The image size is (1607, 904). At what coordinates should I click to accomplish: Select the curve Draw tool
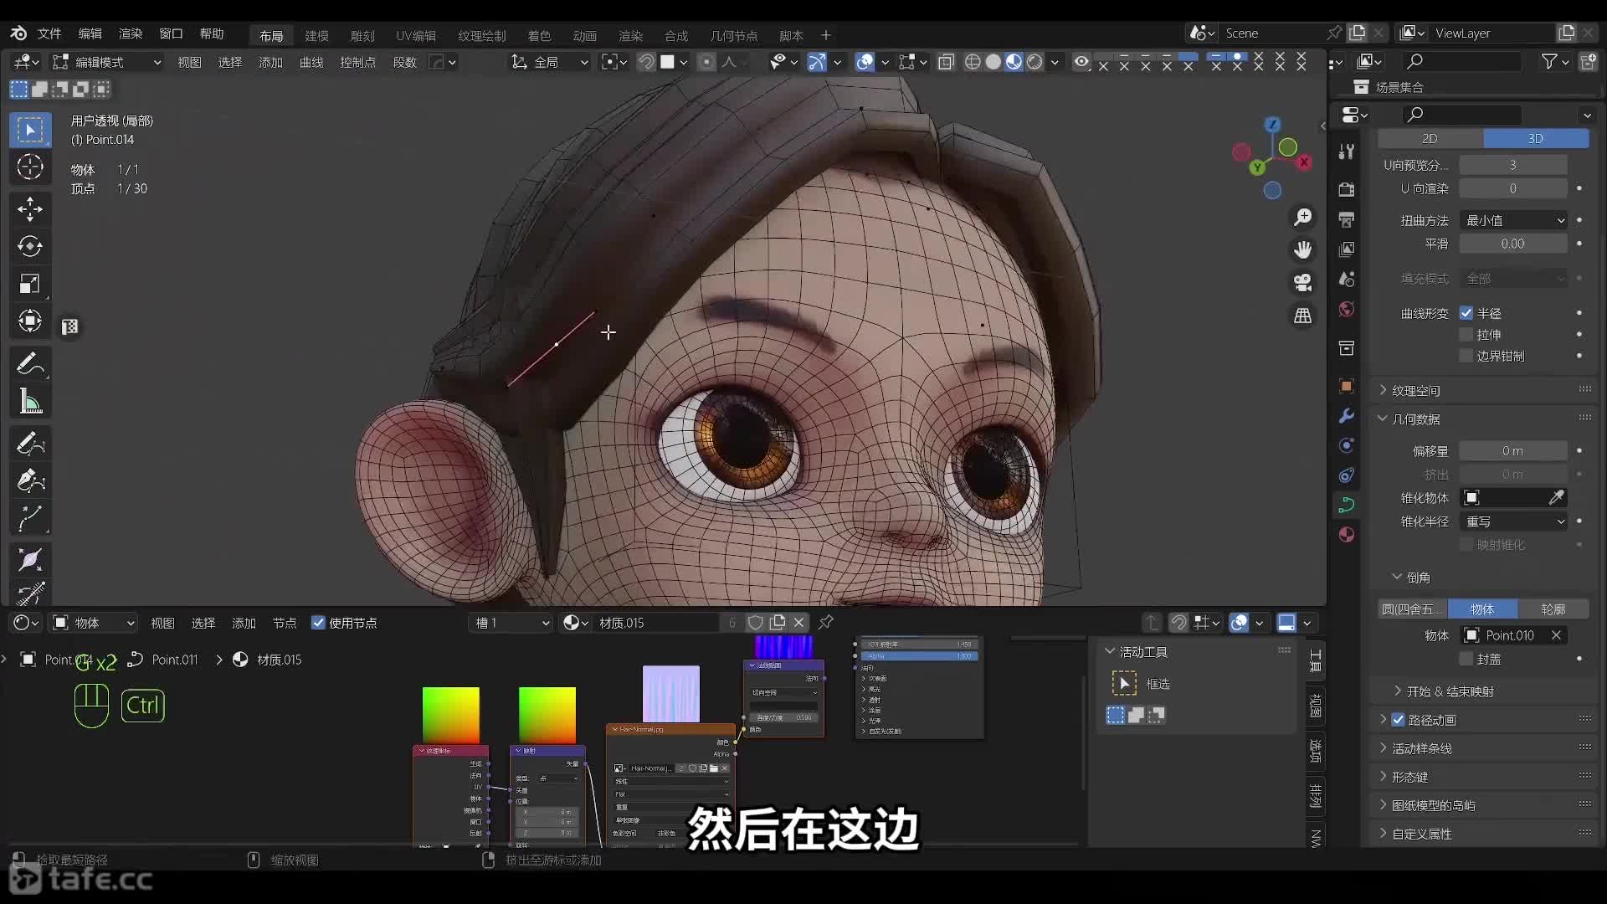(x=30, y=443)
